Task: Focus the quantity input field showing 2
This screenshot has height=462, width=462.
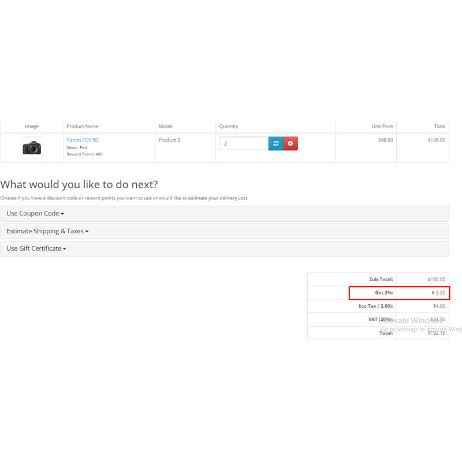Action: (x=243, y=143)
